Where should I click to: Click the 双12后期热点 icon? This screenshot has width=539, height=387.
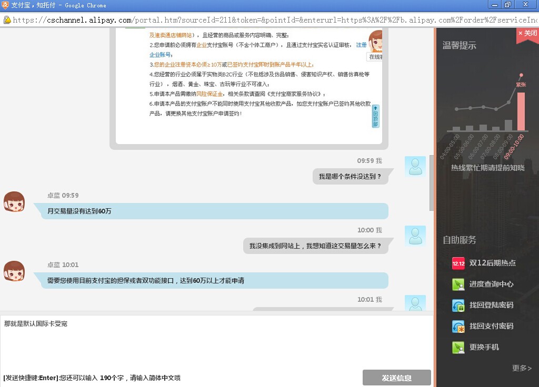[x=458, y=263]
